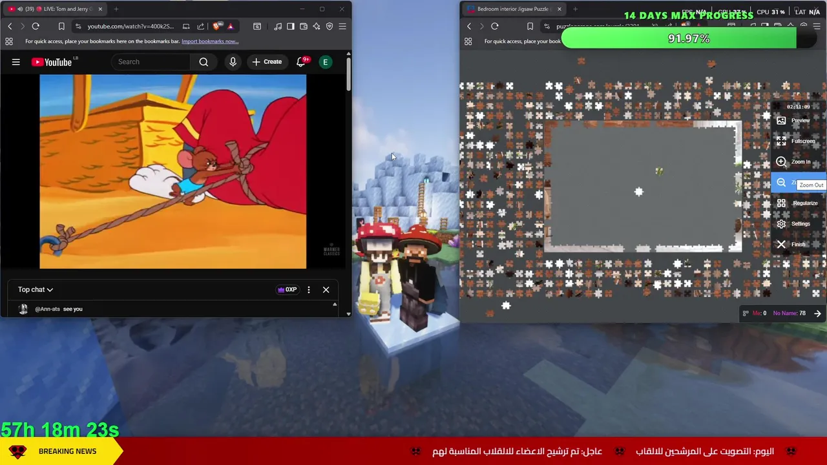Image resolution: width=827 pixels, height=465 pixels.
Task: Close the Tom and Jerry tab
Action: tap(99, 9)
